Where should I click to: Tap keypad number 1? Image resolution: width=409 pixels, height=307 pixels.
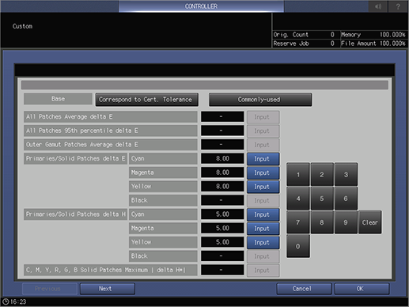[x=298, y=174]
